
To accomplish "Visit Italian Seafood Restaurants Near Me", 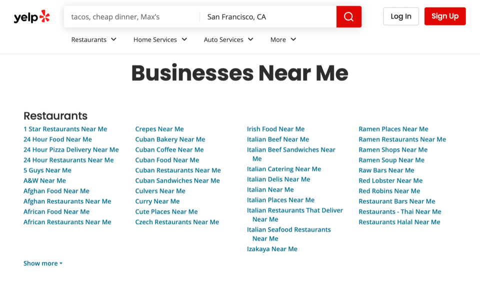I will (x=288, y=230).
